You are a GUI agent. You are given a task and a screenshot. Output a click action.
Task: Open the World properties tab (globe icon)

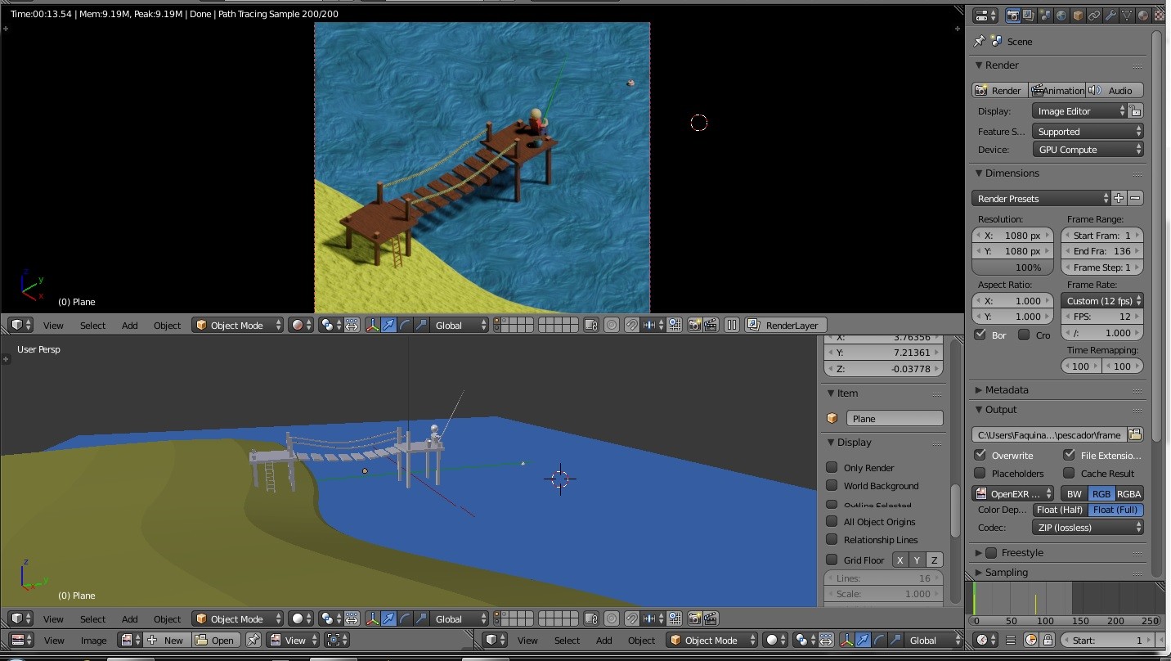pos(1061,16)
